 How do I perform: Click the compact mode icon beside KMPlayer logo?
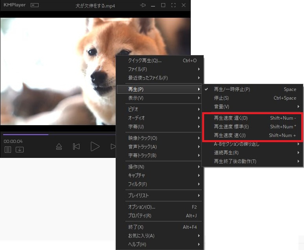pos(35,6)
